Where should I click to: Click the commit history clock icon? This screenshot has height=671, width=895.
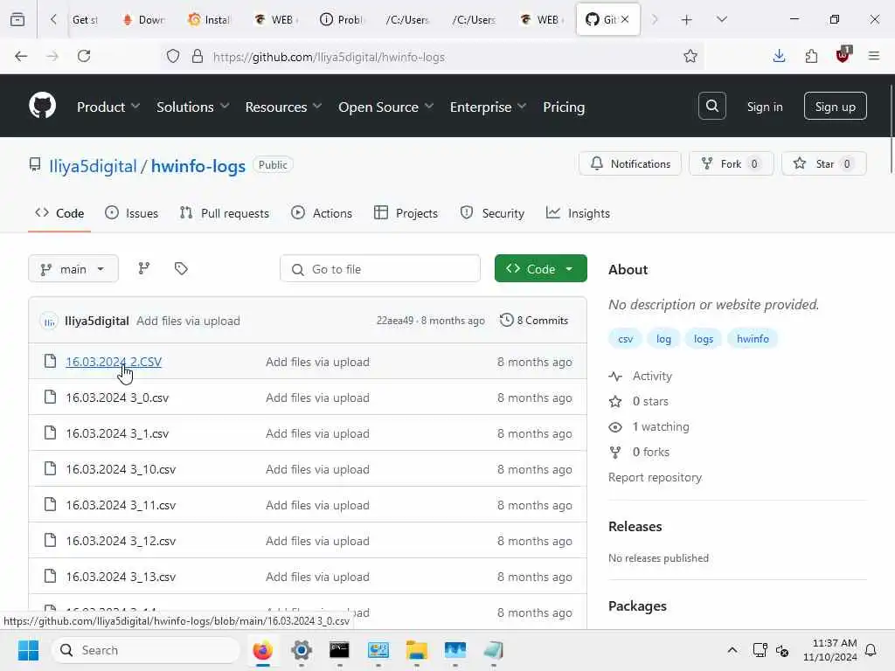(x=506, y=320)
